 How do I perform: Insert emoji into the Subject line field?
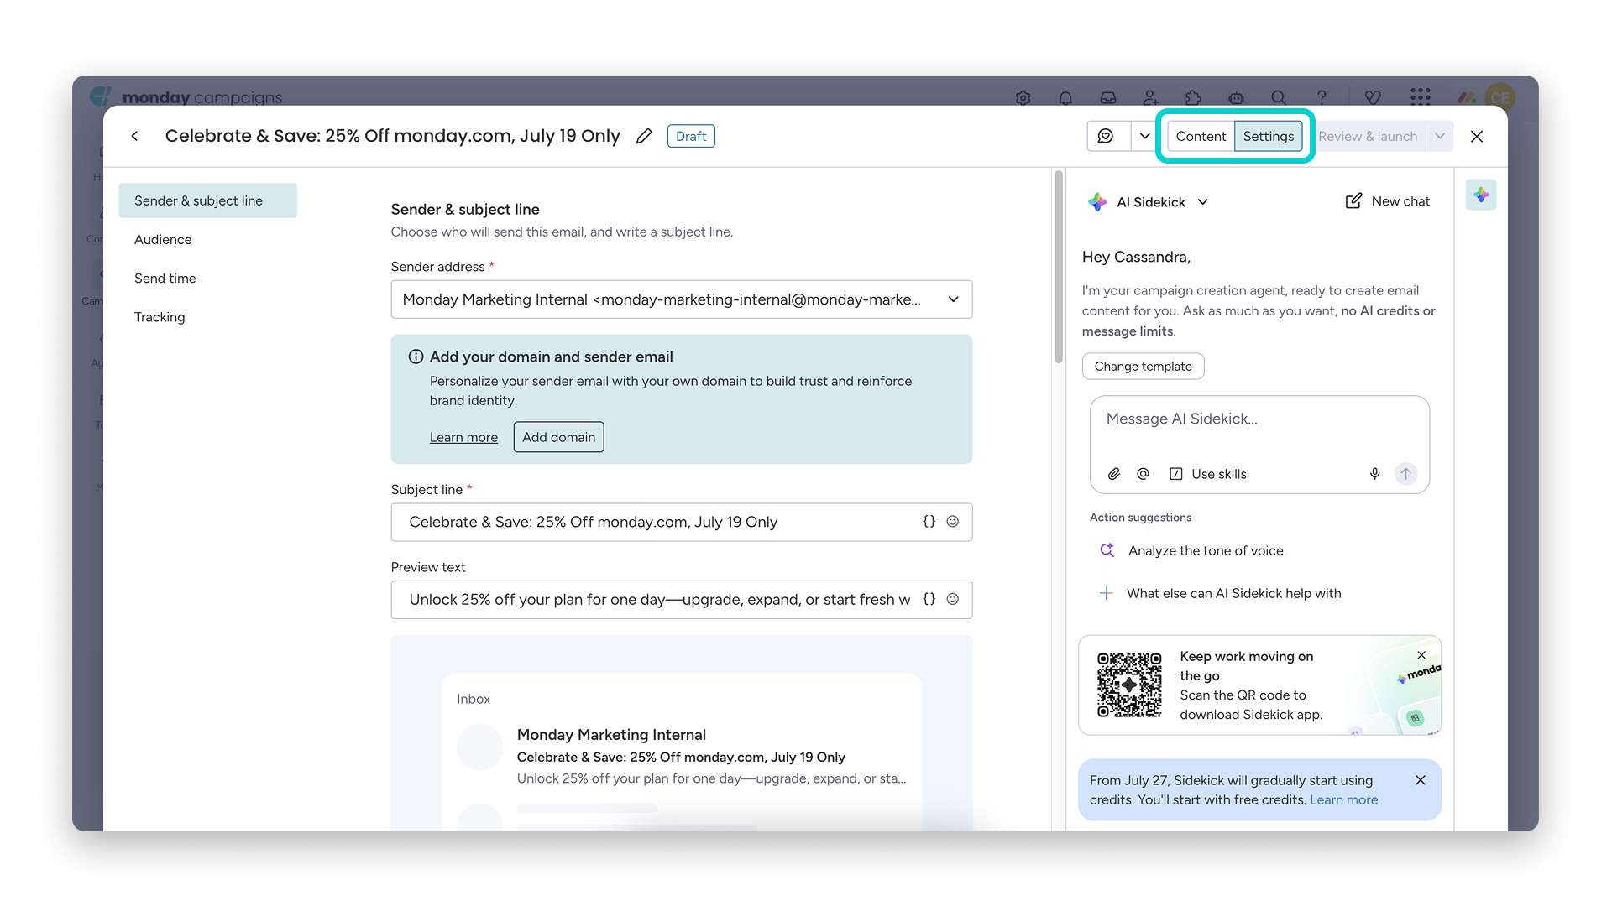click(953, 522)
